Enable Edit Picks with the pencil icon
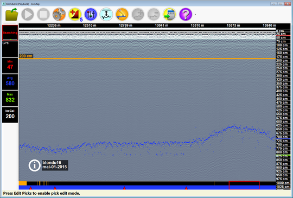This screenshot has height=198, width=293. point(122,15)
